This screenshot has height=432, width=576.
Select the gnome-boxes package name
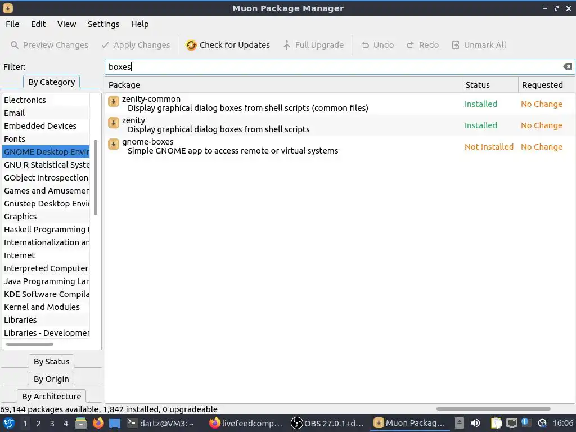[x=148, y=141]
